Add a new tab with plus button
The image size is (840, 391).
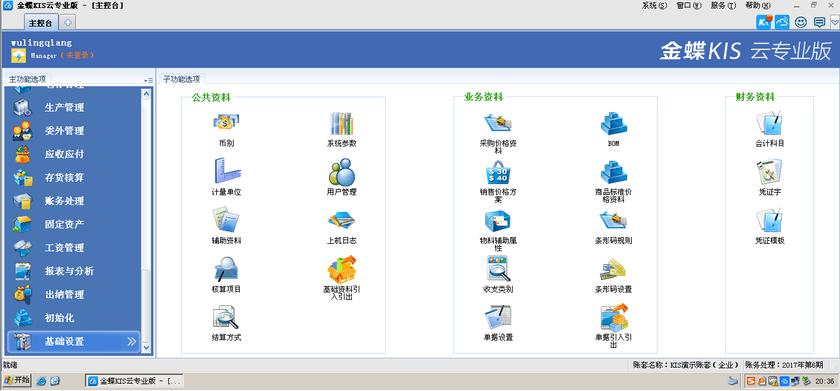68,23
